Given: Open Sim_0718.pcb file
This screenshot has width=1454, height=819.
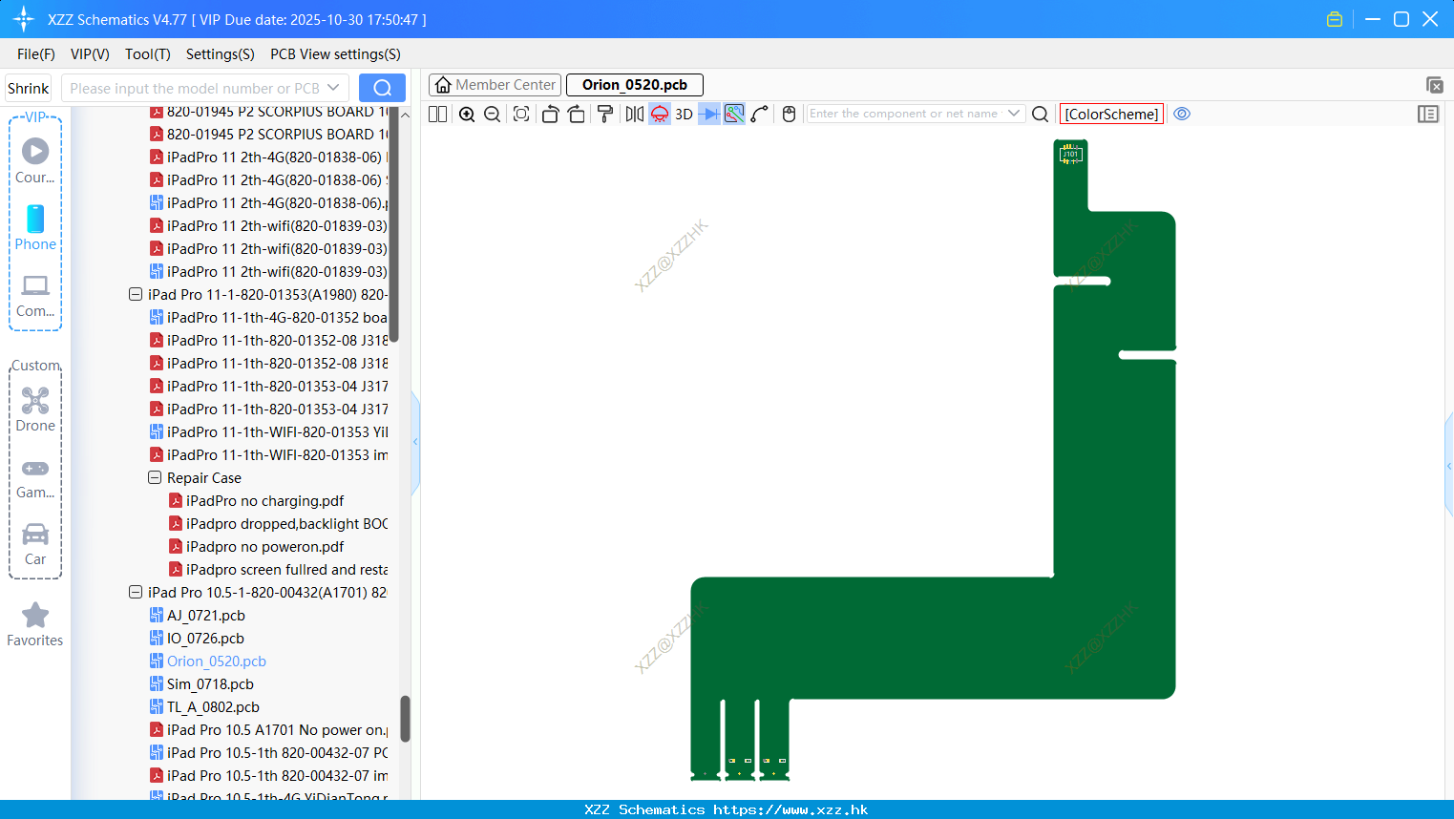Looking at the screenshot, I should (210, 684).
